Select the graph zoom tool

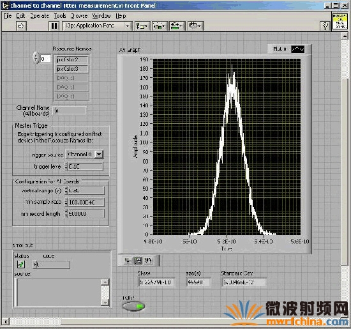pyautogui.click(x=138, y=261)
